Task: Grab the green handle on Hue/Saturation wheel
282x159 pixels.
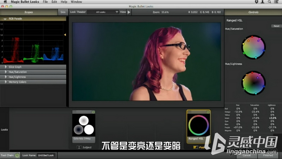Action: click(244, 53)
